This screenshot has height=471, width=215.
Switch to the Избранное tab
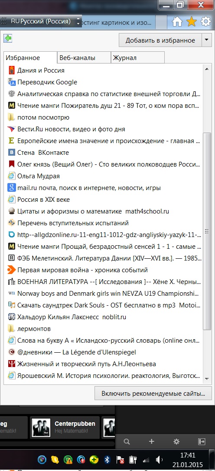[30, 58]
